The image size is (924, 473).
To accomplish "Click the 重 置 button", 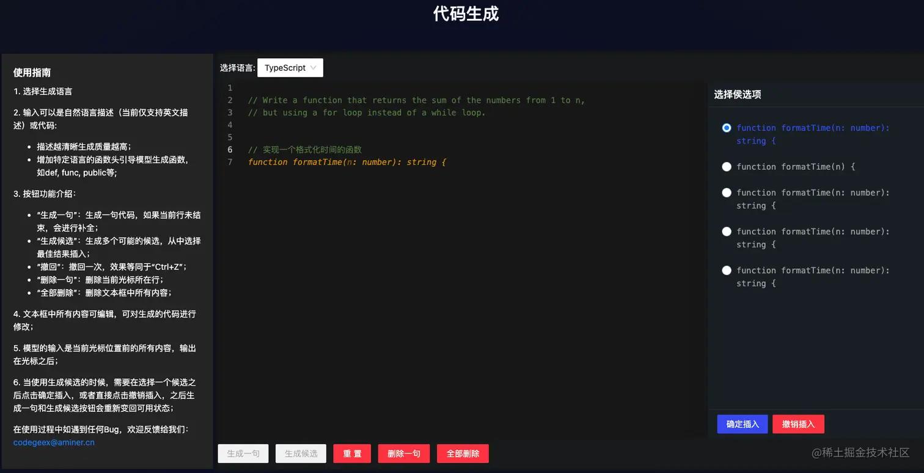I will 352,453.
